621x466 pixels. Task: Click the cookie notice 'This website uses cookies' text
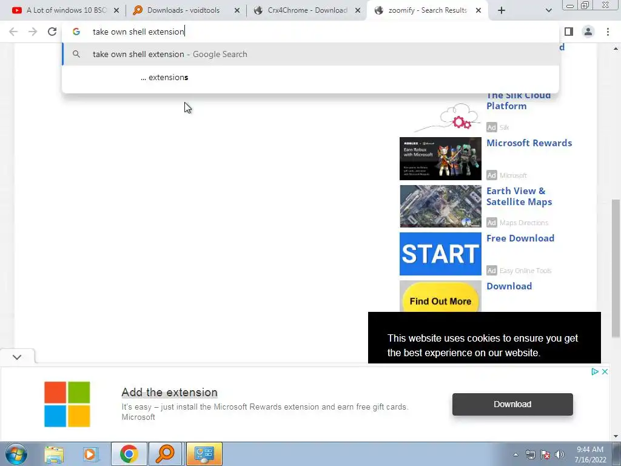(482, 345)
